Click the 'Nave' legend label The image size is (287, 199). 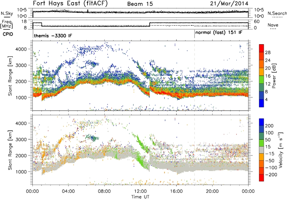click(x=273, y=25)
